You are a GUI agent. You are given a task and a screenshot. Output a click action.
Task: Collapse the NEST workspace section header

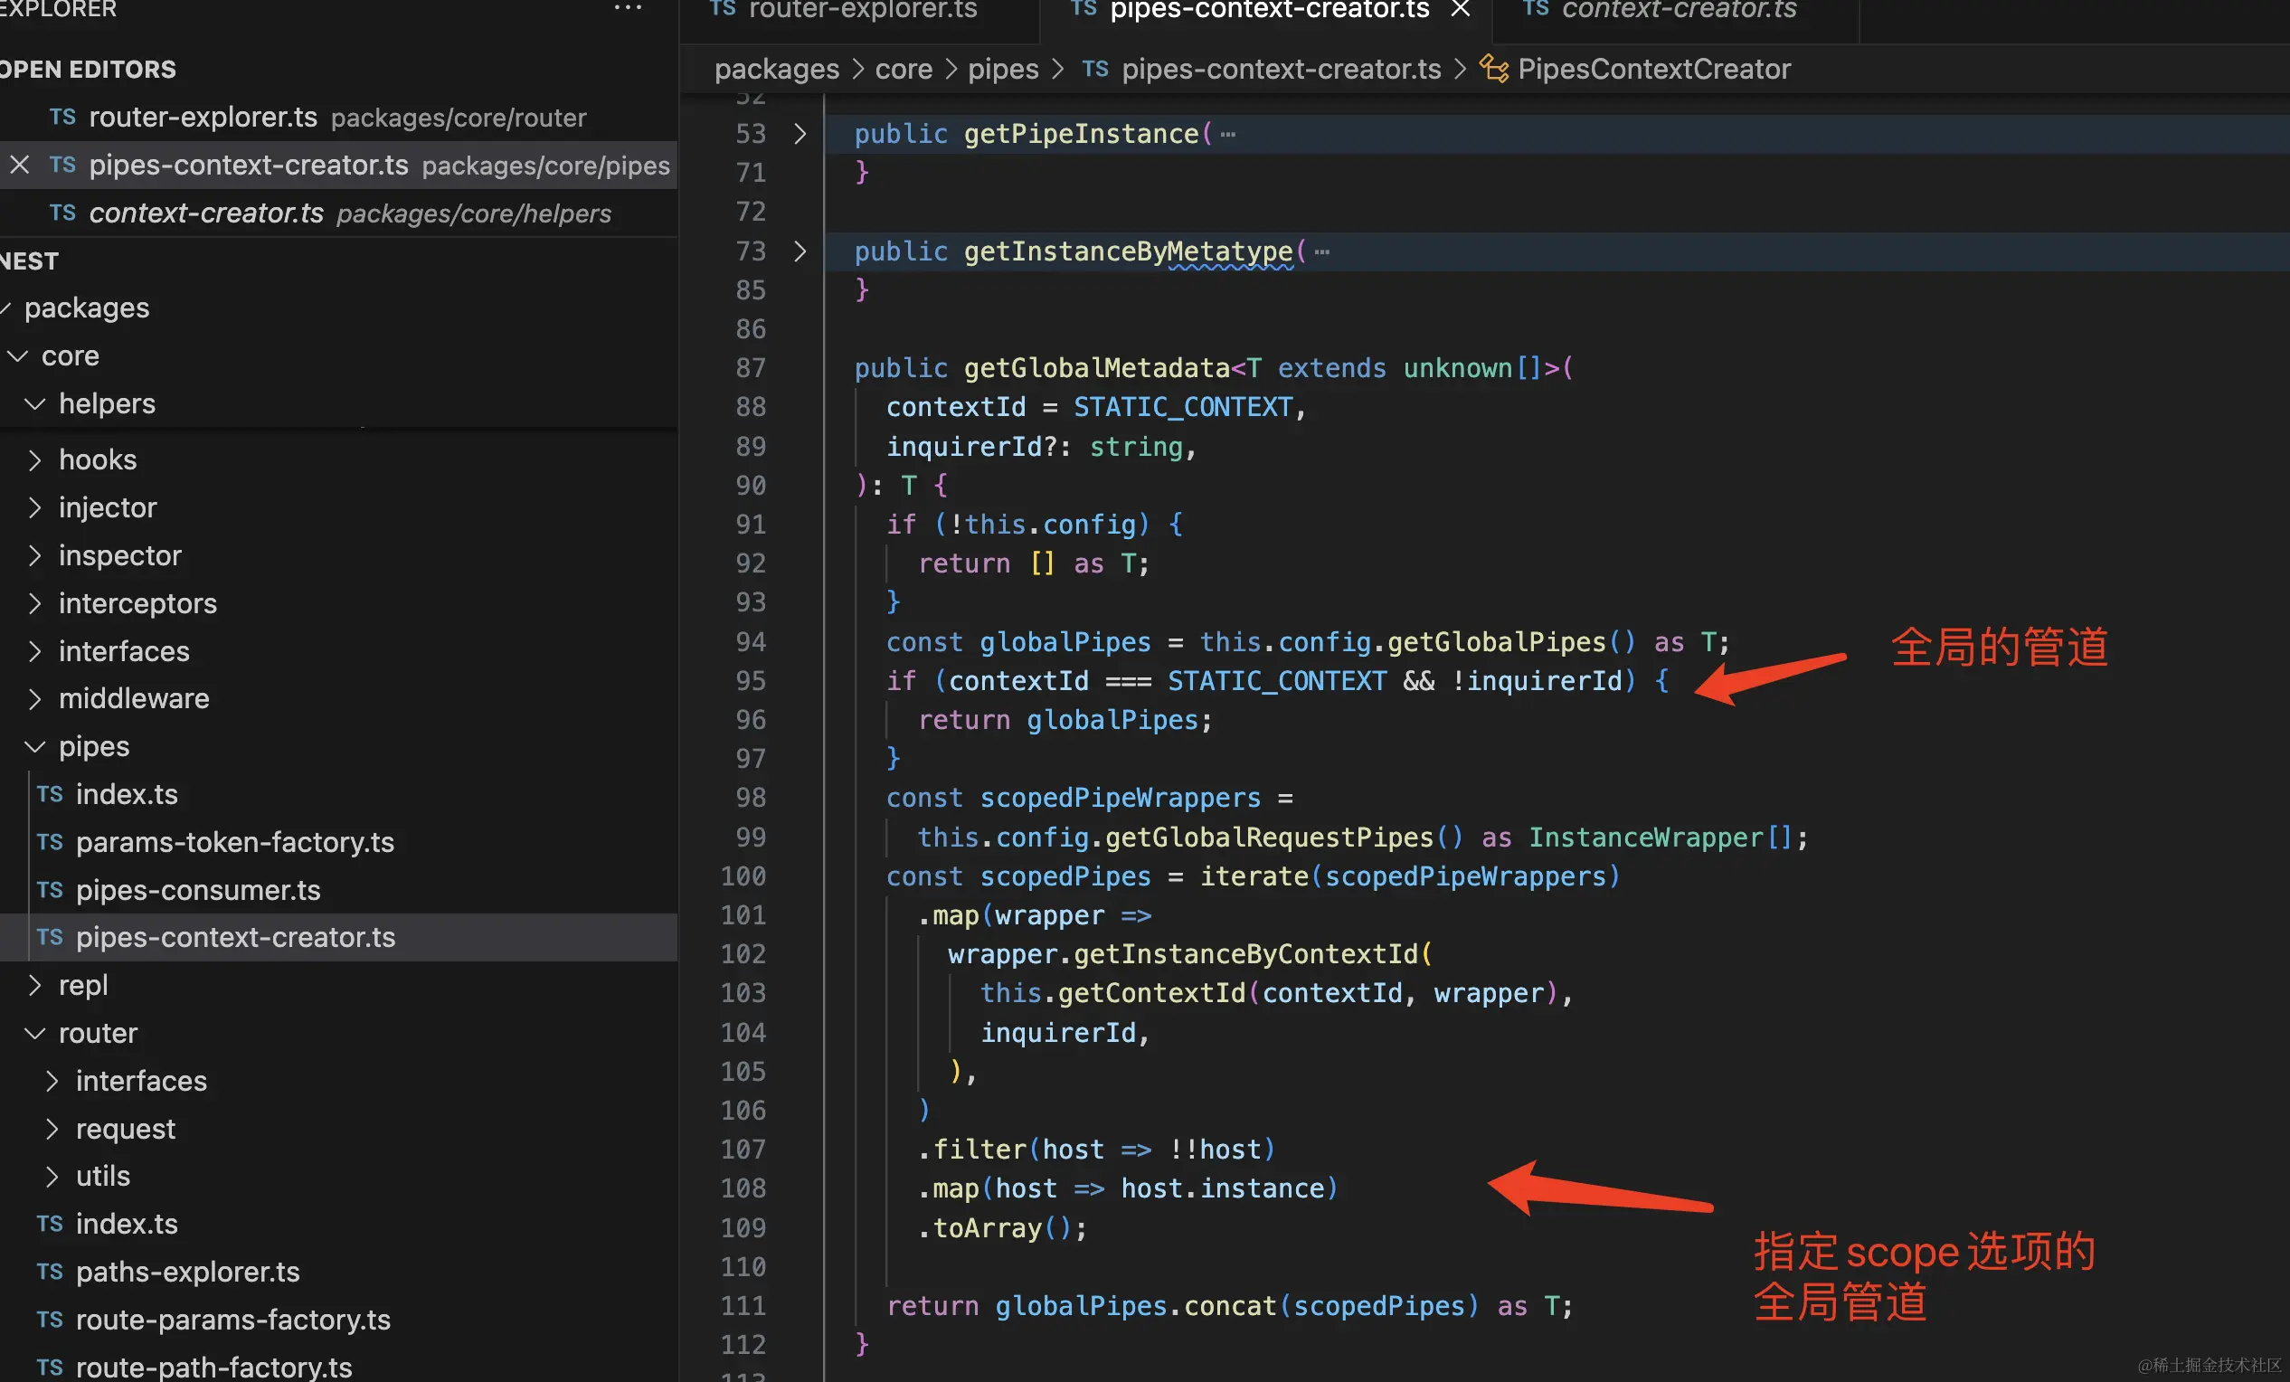[30, 261]
